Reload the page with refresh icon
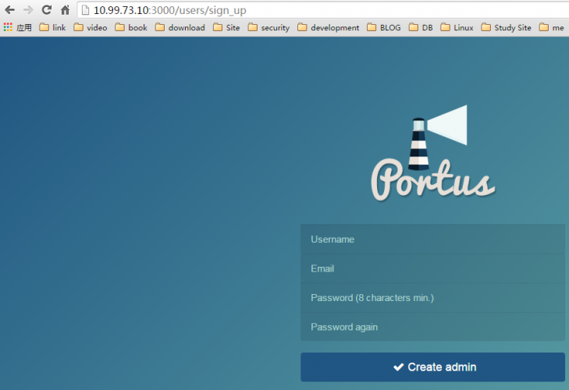 click(x=47, y=10)
